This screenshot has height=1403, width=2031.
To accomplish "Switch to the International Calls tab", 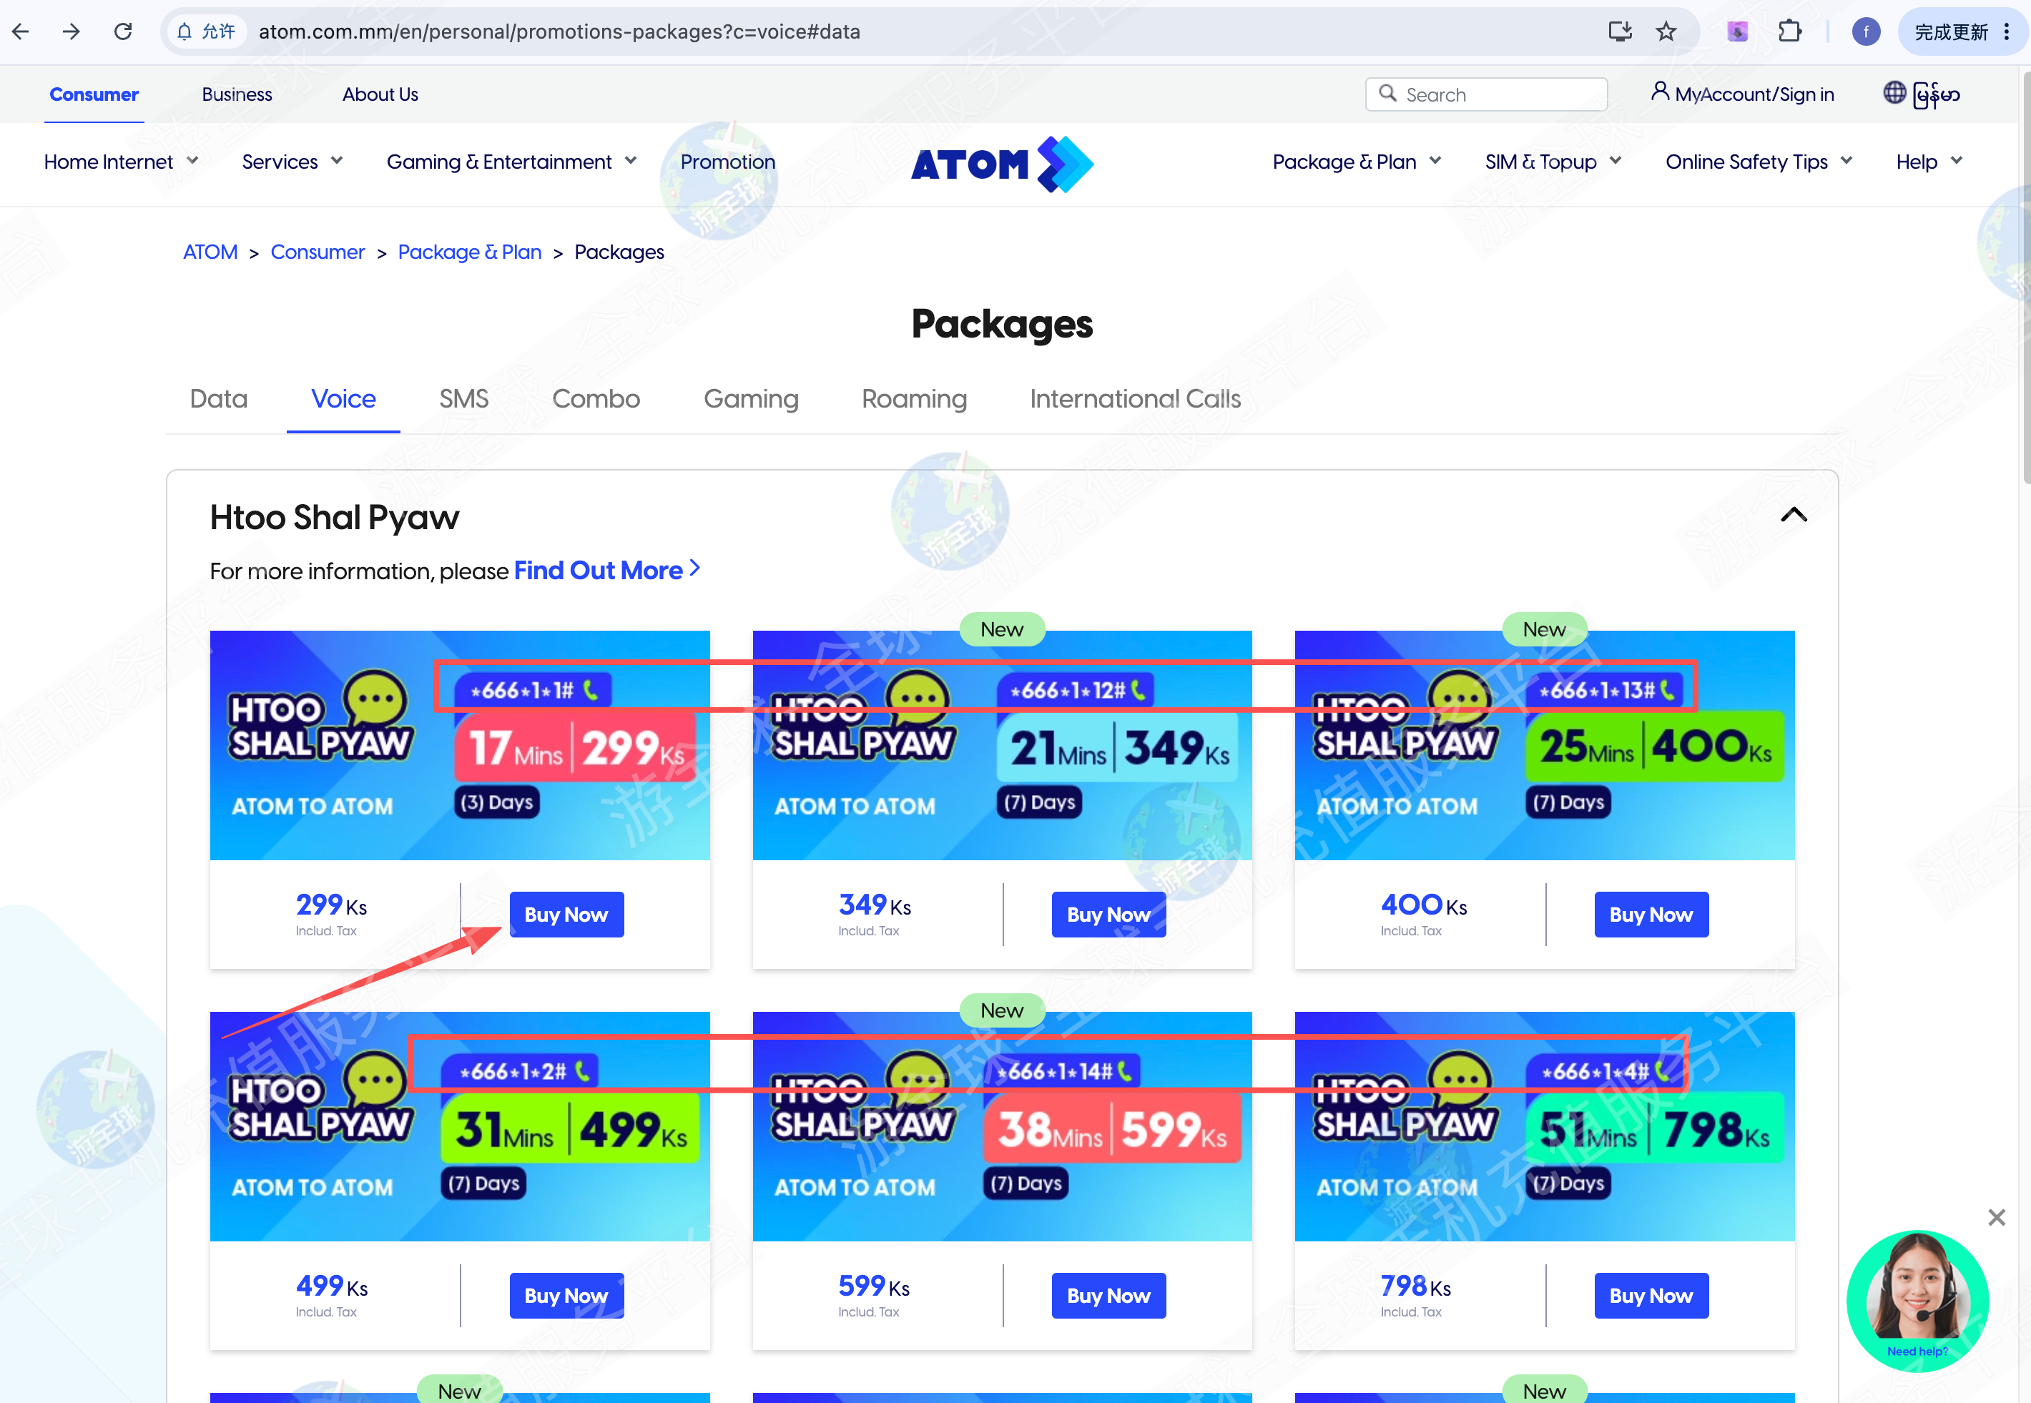I will click(x=1135, y=399).
